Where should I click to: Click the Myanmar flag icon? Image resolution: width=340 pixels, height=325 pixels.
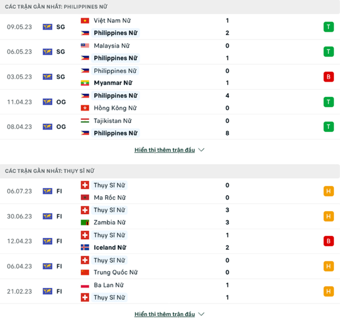pos(85,83)
